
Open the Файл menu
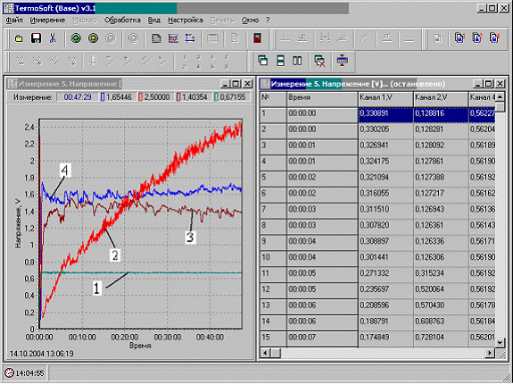[x=14, y=21]
